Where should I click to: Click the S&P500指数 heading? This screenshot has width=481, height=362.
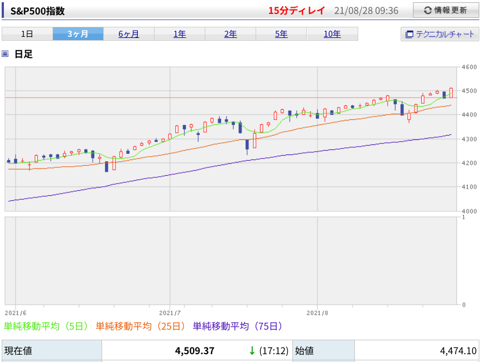(37, 11)
